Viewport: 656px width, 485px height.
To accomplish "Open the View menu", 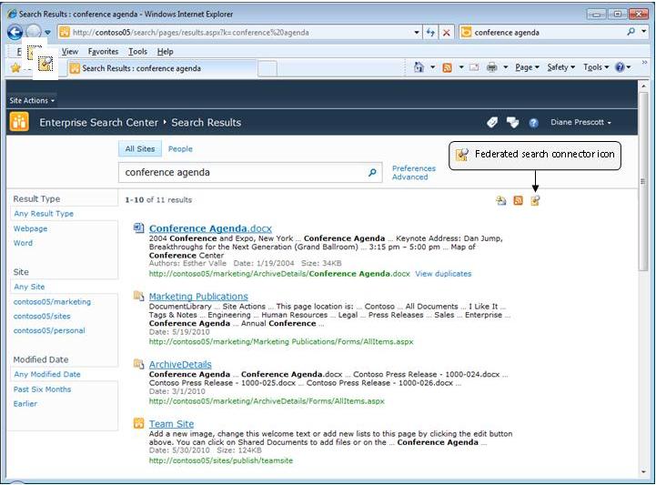I will [x=70, y=52].
